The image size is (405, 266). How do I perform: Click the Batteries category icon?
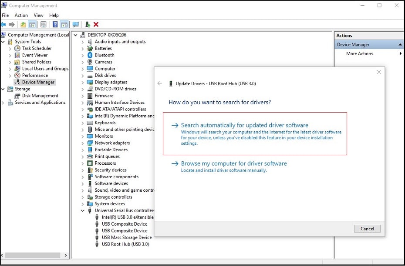(x=90, y=48)
